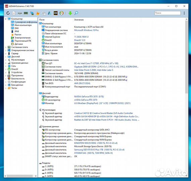Start the system stability flame icon

(x=38, y=13)
